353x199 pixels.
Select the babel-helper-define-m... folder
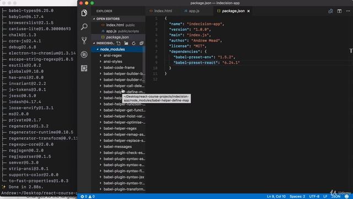tap(118, 92)
